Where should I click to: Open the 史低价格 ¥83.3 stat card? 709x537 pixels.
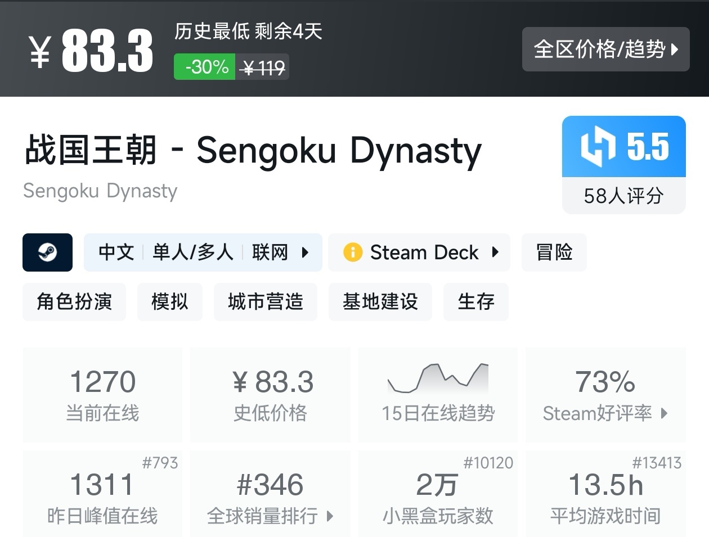point(270,394)
